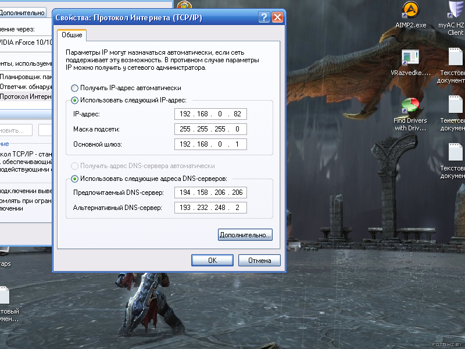Close the TCP/IP properties dialog

(277, 17)
